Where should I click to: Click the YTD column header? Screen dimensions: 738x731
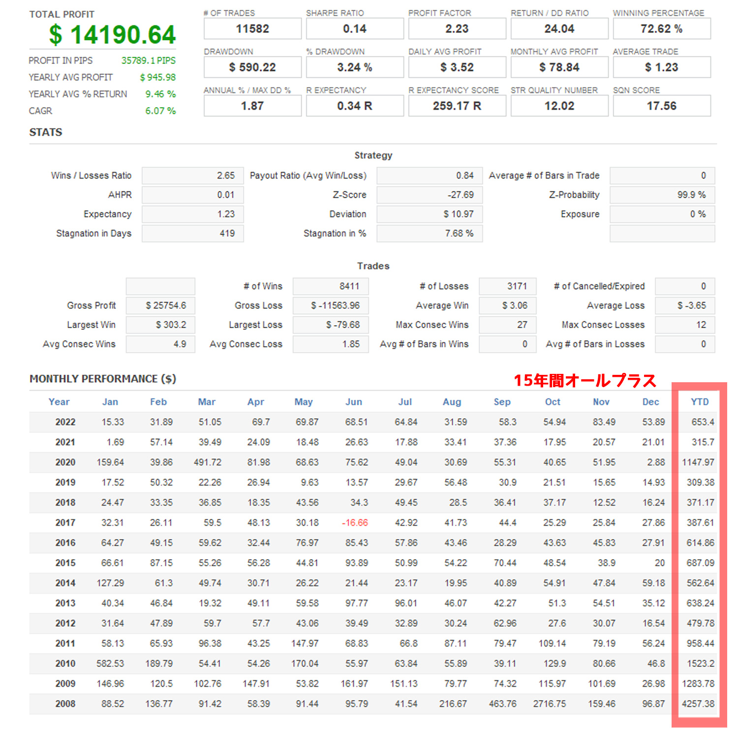pyautogui.click(x=700, y=402)
